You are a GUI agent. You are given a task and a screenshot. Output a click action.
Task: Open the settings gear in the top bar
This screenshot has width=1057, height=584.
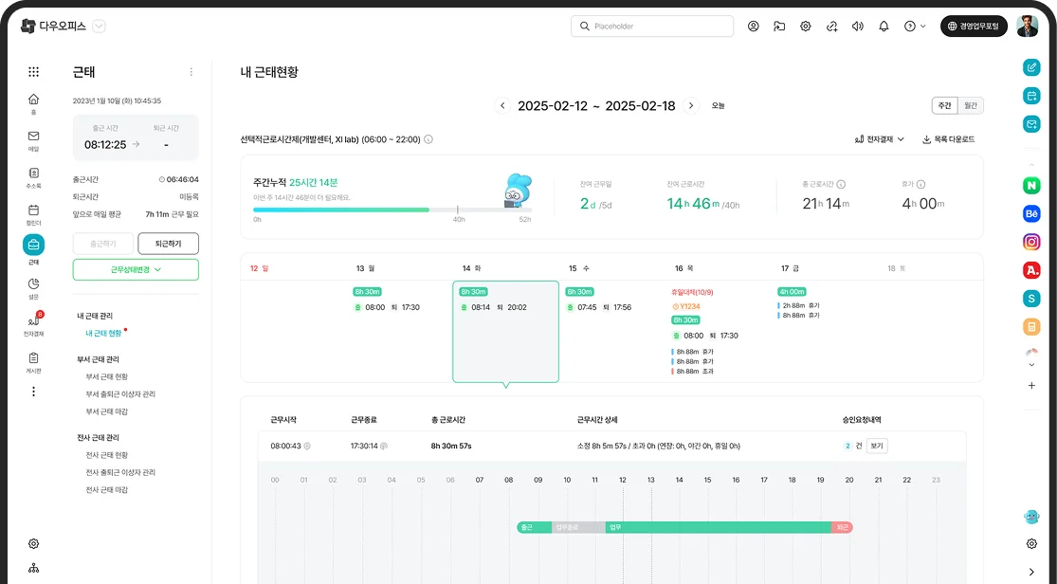point(805,27)
